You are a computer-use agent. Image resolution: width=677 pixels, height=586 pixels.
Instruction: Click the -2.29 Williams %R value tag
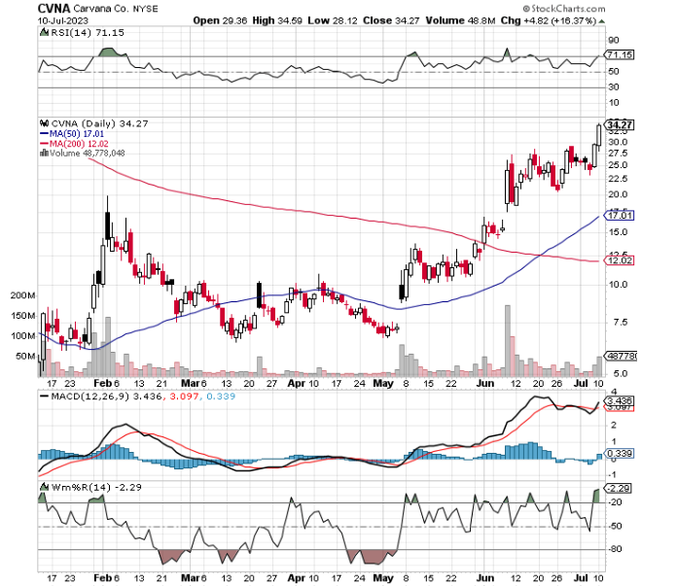[618, 487]
